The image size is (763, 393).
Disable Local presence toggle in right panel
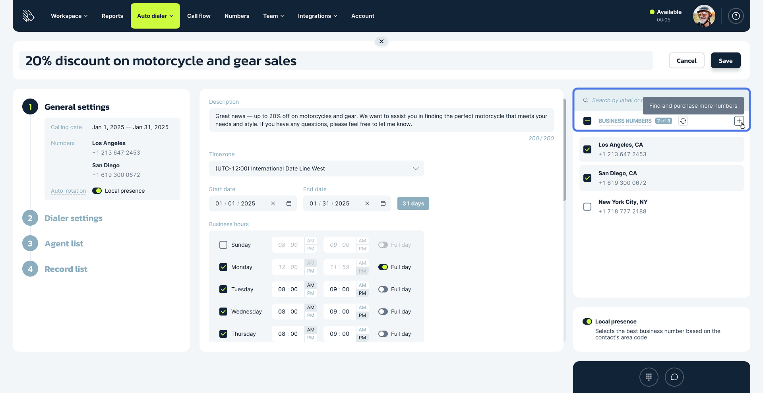(x=587, y=321)
